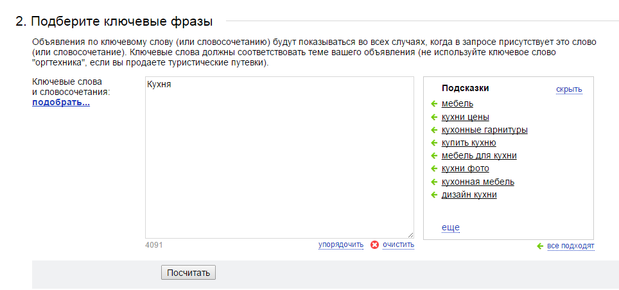Click the "дизайн кухни" suggestion text
The height and width of the screenshot is (290, 619).
pyautogui.click(x=469, y=195)
